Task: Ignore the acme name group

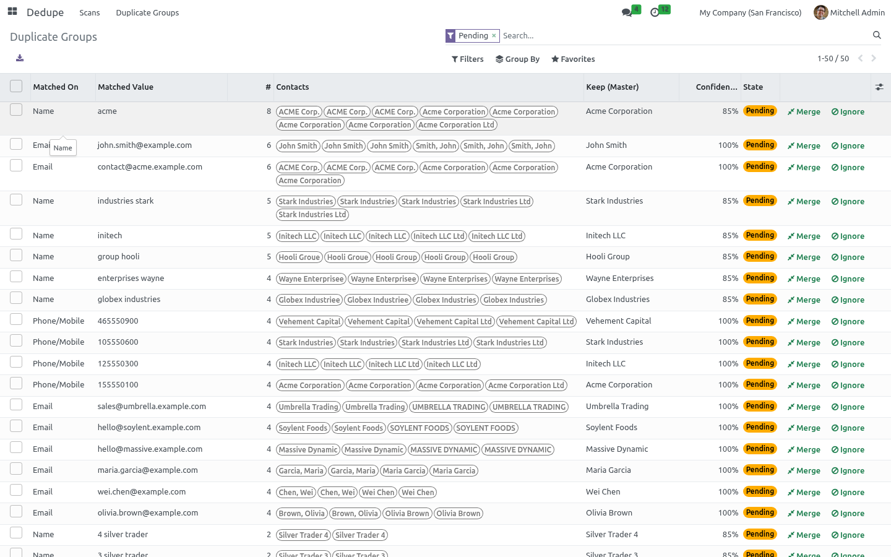Action: click(848, 112)
